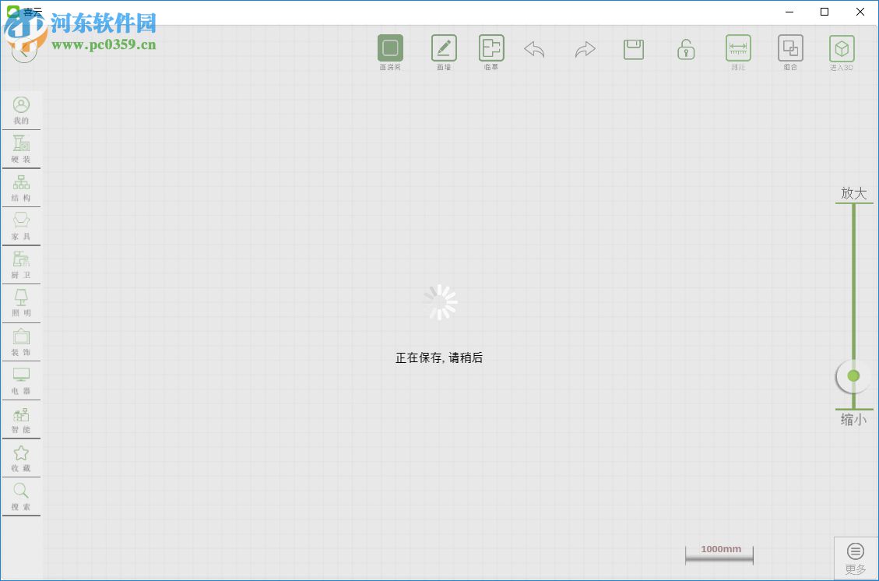The height and width of the screenshot is (581, 879).
Task: Activate the 测距 measure distance tool
Action: (x=738, y=52)
